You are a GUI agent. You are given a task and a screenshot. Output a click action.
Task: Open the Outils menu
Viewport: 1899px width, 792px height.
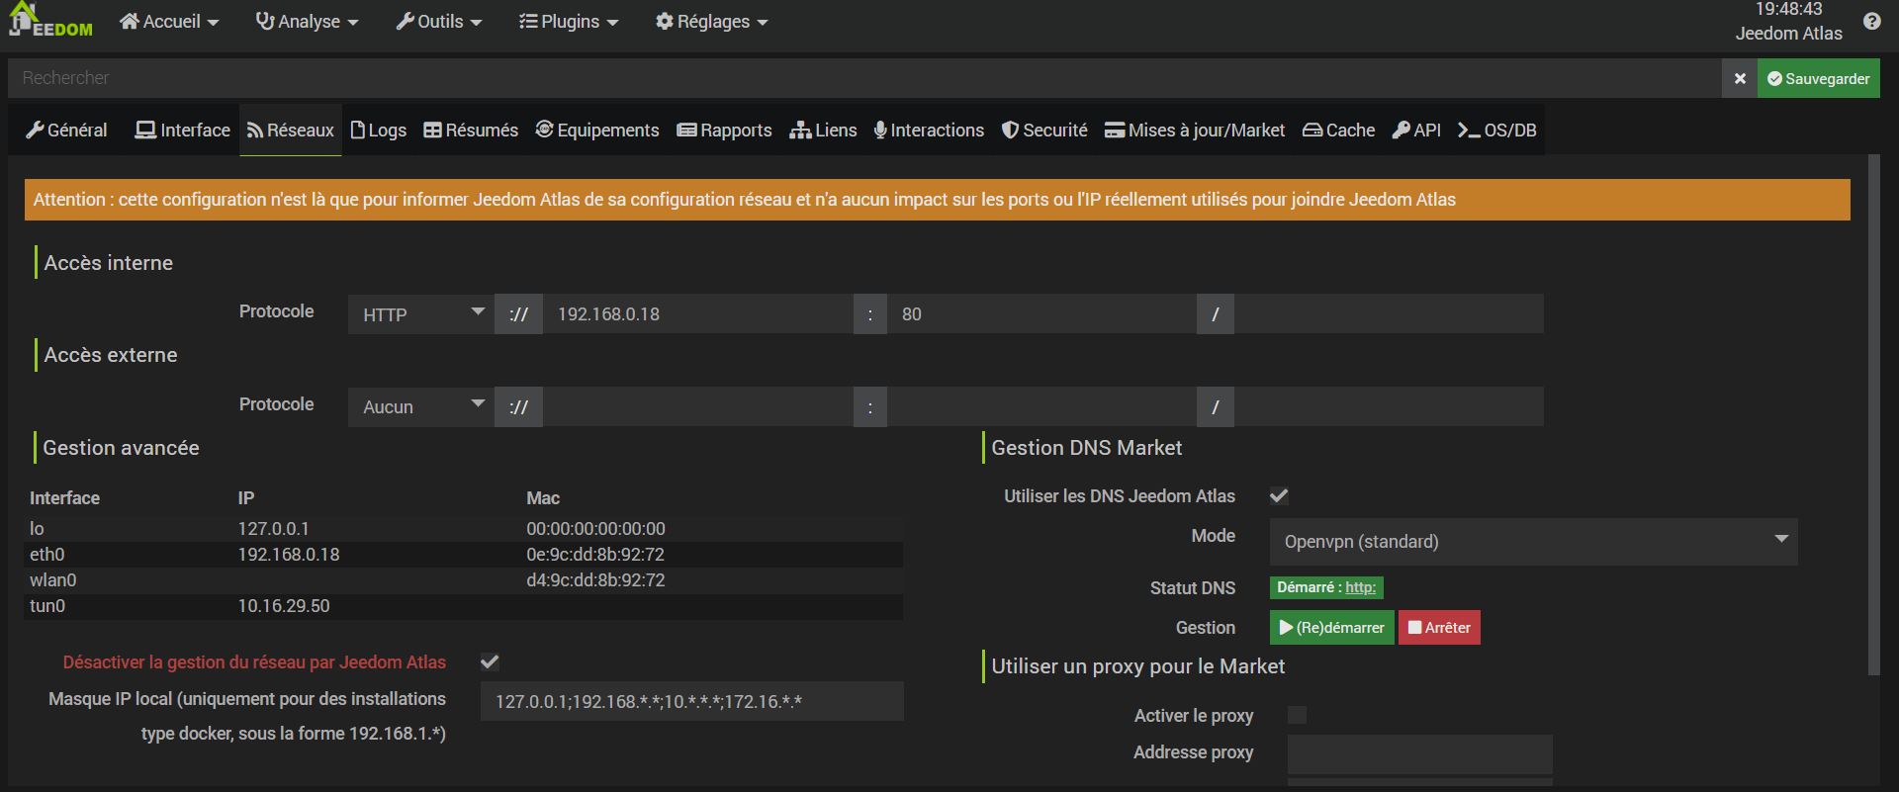point(439,21)
